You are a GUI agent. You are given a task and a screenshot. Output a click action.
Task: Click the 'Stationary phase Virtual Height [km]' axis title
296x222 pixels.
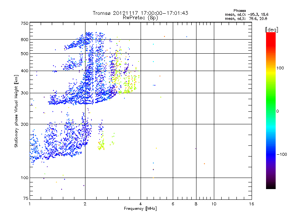tap(16, 111)
